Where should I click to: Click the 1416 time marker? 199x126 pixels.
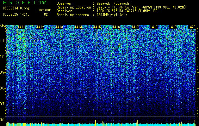click(116, 27)
